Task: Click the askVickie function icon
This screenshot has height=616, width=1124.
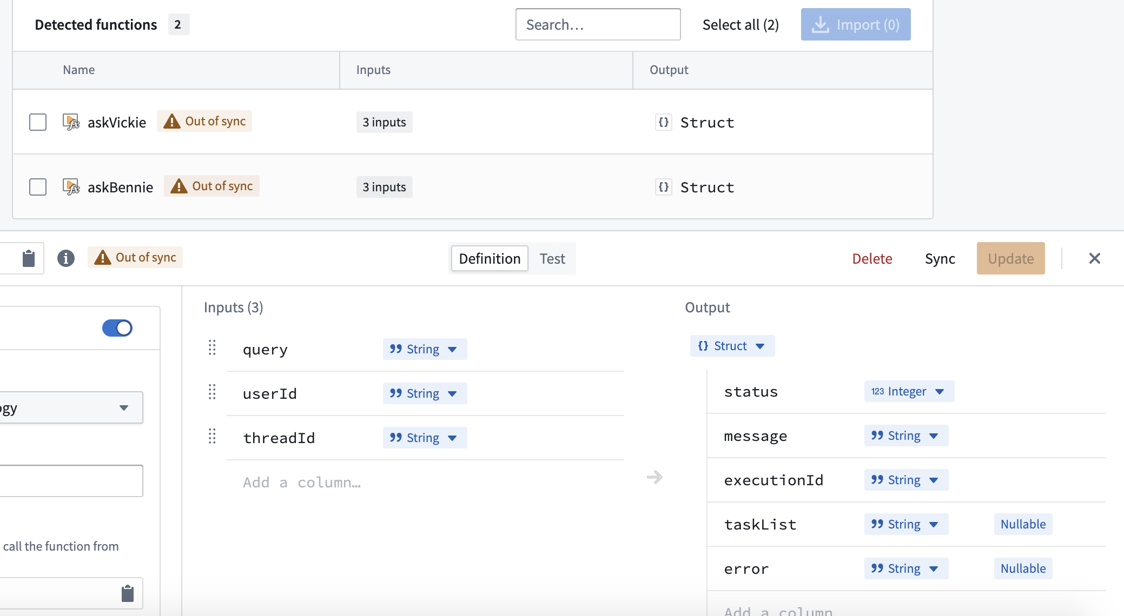Action: coord(71,122)
